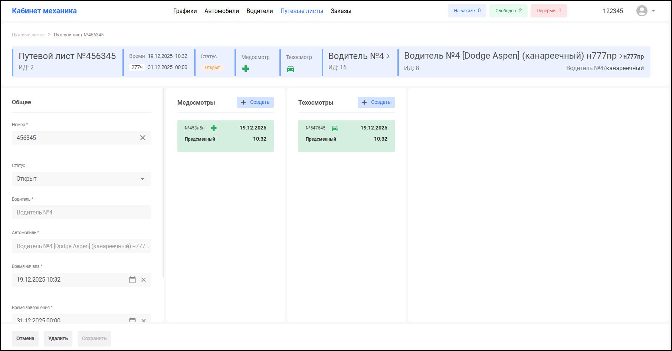
Task: Click cross icon on медосмотр card №453н5н
Action: point(214,128)
